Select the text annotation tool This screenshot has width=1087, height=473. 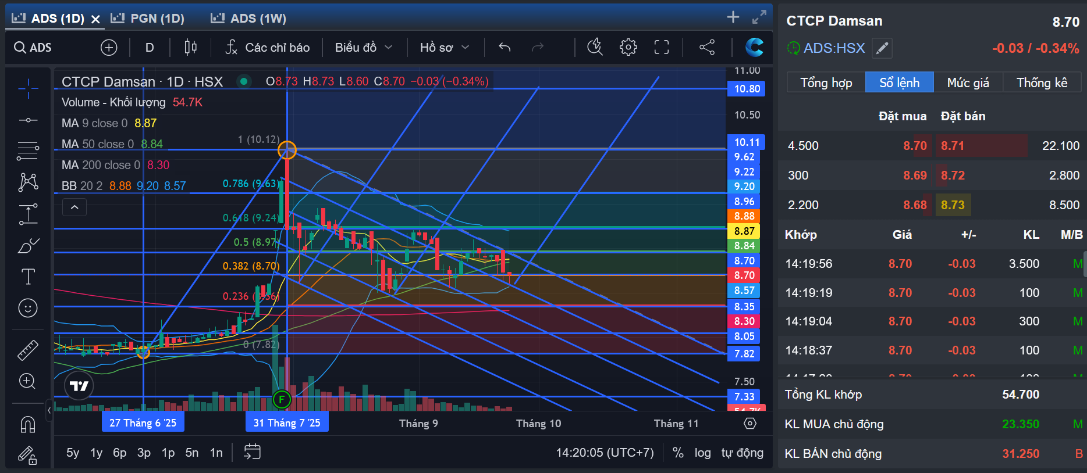(x=28, y=277)
